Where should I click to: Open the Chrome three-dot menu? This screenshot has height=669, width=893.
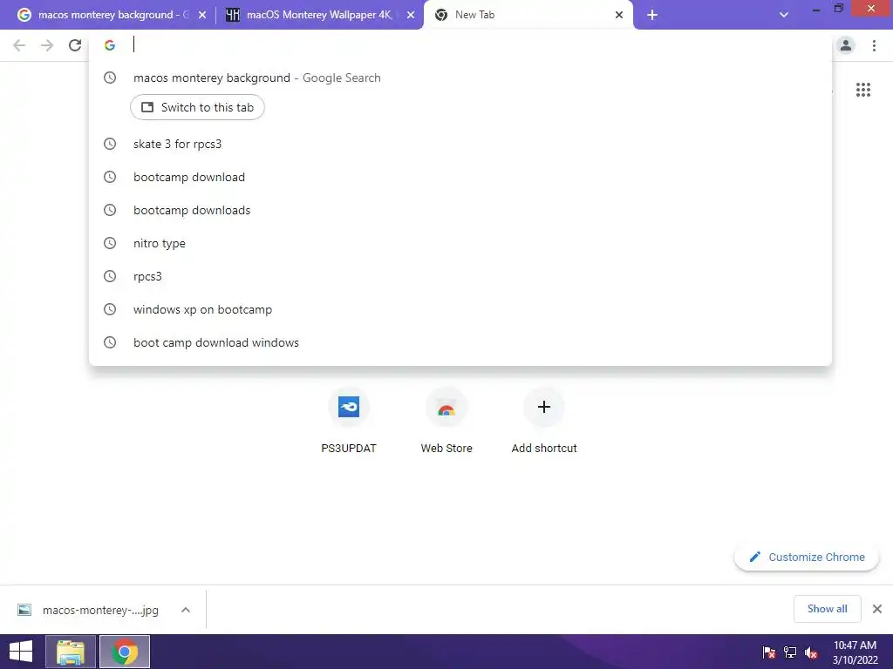pos(874,45)
